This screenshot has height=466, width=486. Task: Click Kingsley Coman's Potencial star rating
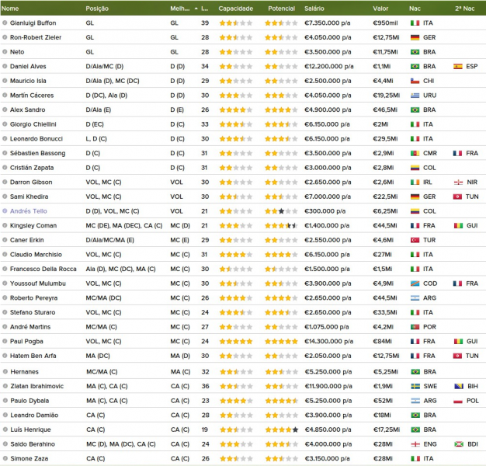point(280,225)
